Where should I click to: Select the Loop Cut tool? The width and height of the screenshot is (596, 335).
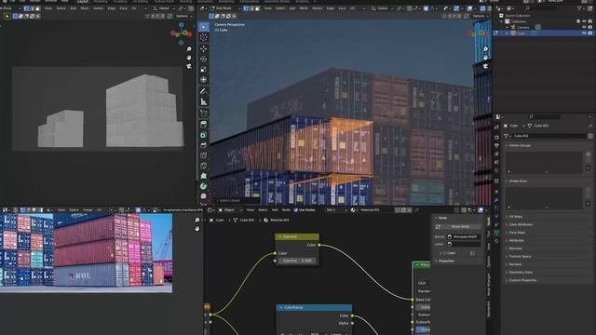point(204,155)
